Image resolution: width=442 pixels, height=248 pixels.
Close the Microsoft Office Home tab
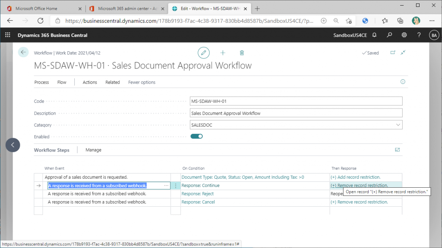click(x=80, y=9)
